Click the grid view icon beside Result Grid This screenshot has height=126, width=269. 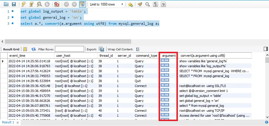click(25, 49)
